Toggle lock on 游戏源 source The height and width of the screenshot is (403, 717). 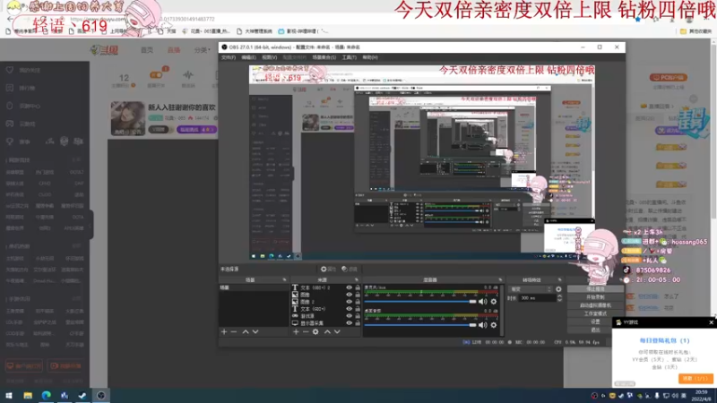(358, 316)
